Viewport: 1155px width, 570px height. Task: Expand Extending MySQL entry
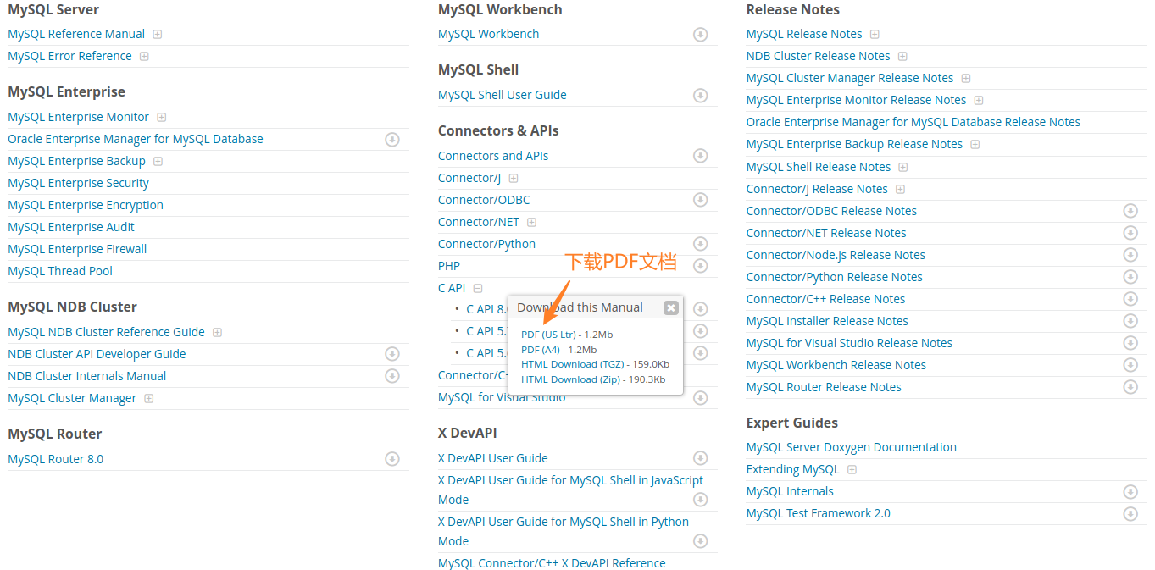click(852, 470)
